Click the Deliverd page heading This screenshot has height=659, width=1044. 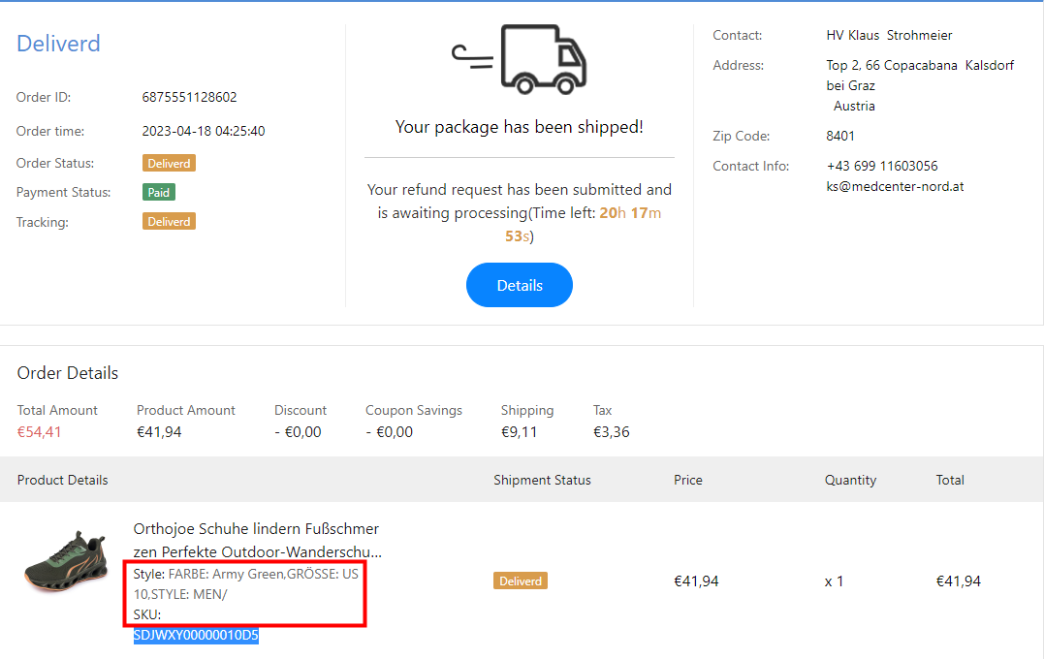pyautogui.click(x=58, y=44)
